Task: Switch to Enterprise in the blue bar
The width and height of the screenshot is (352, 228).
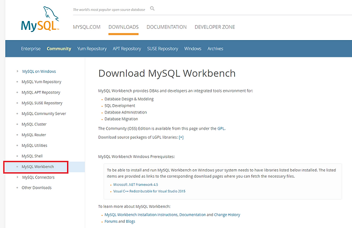Action: pos(31,48)
